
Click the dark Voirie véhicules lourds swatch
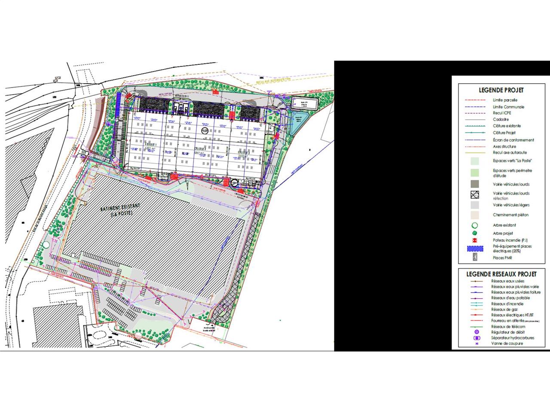point(475,184)
